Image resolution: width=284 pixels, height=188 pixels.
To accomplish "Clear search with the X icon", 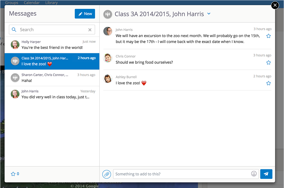I will [x=90, y=30].
